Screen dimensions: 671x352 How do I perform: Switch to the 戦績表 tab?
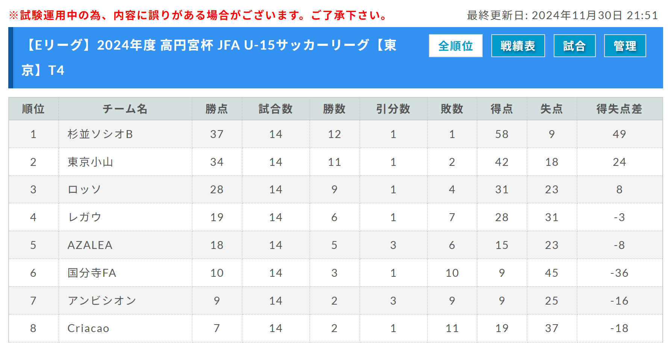pyautogui.click(x=518, y=46)
